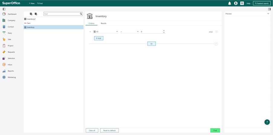Open the Marketing navigator icon
Viewport: 273px width, 135px height.
pos(4,77)
